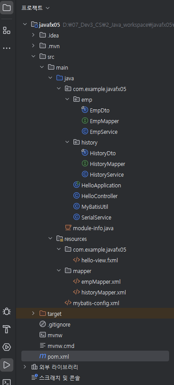
Task: Click the HistoryService class icon
Action: click(x=85, y=174)
